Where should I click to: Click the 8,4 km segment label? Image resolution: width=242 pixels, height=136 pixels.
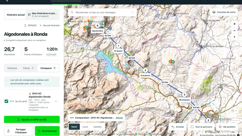(165, 82)
